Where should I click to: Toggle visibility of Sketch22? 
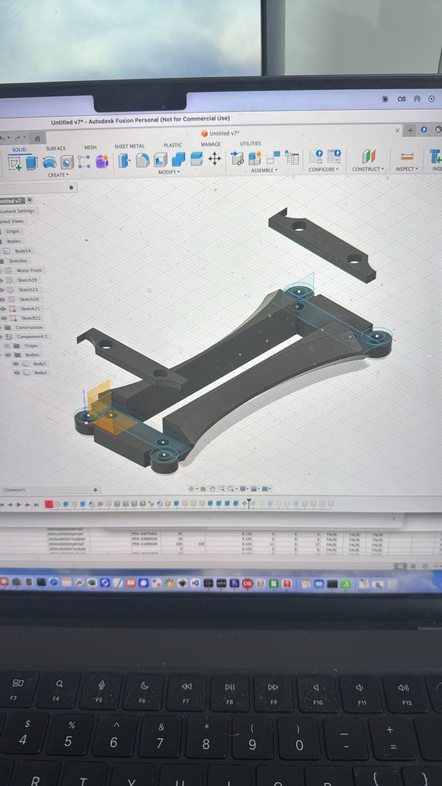[4, 318]
